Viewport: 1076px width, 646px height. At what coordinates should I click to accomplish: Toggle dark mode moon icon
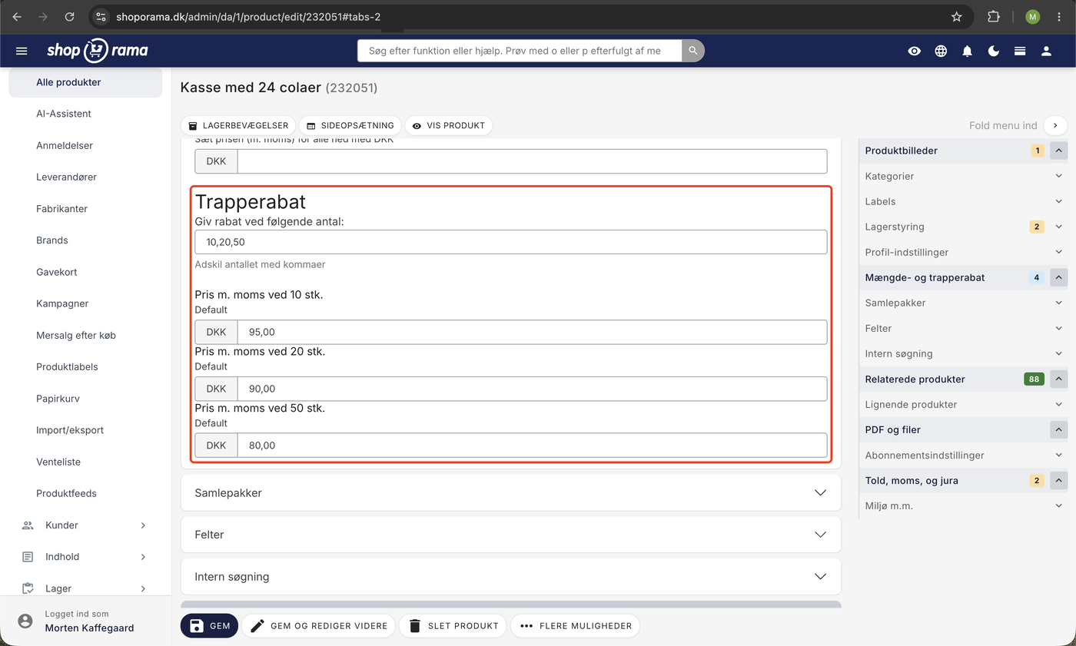[x=994, y=51]
